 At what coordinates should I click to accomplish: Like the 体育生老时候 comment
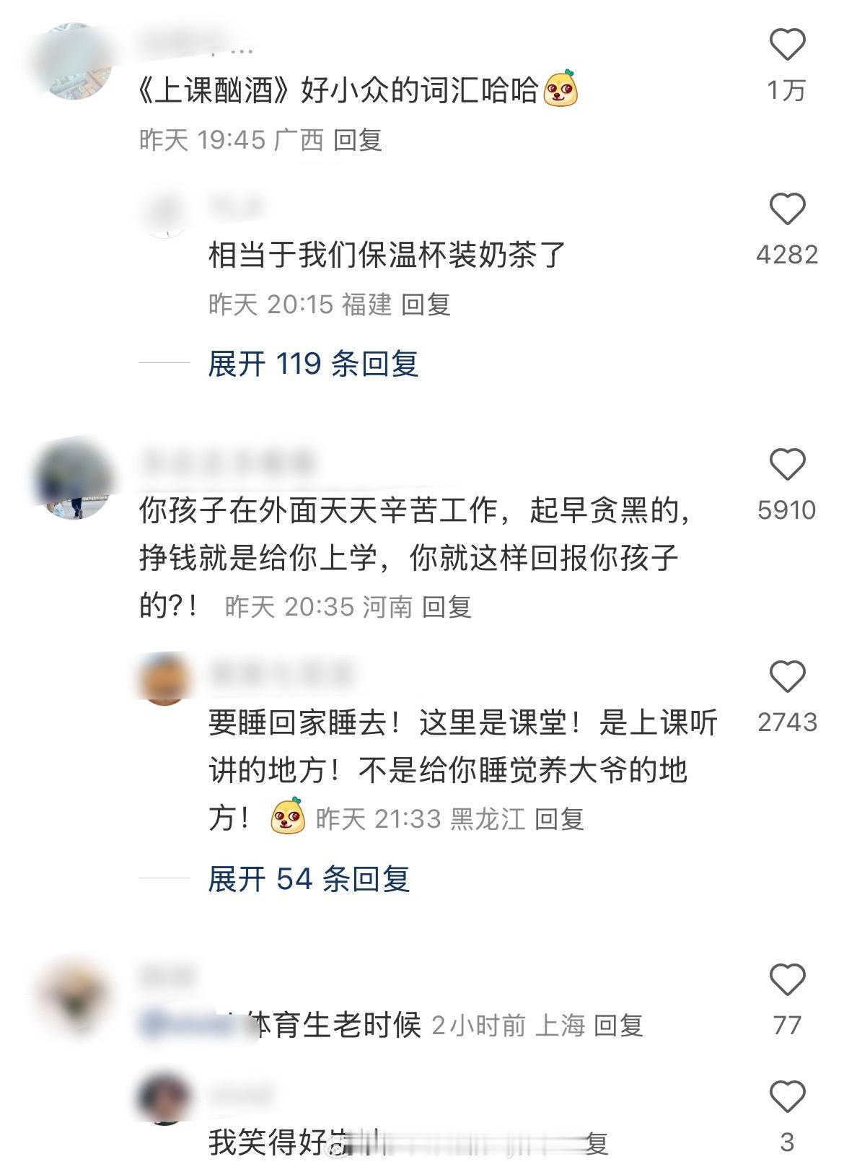[x=787, y=979]
